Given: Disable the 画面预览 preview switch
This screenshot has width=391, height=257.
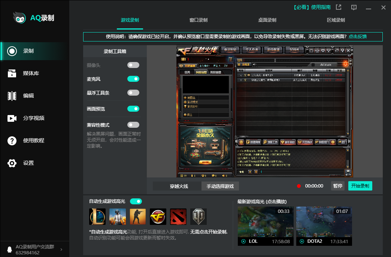Looking at the screenshot, I should (x=133, y=109).
